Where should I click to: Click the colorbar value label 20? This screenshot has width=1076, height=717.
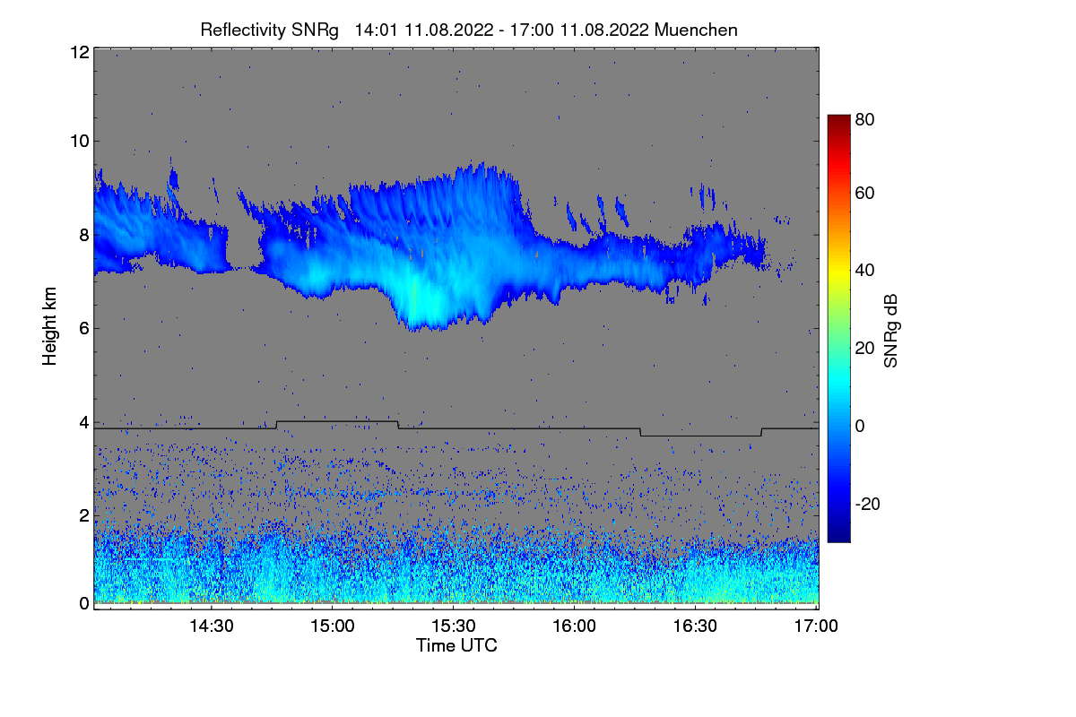(865, 348)
